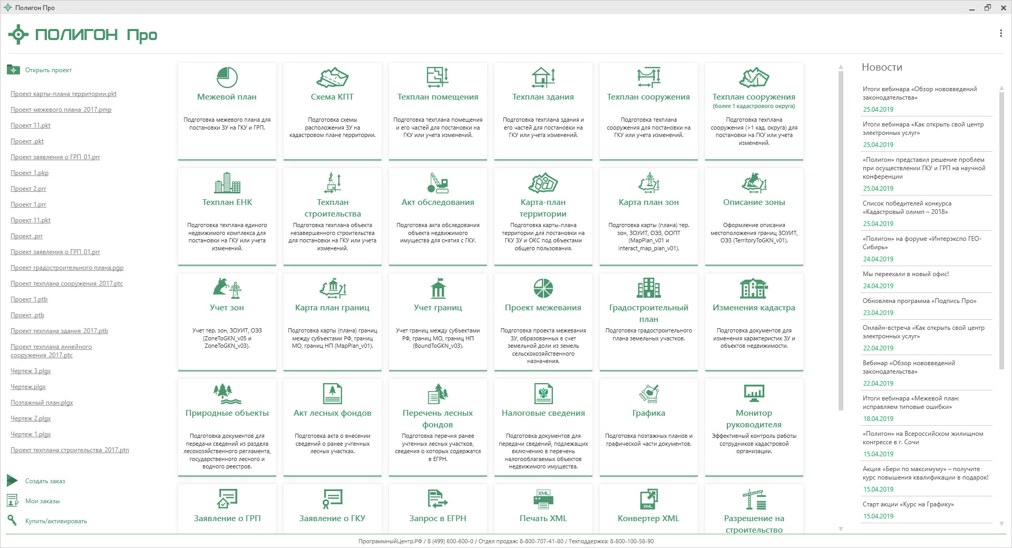Open news «Полигон» на форуме Интерэкспо ГЕО-Сибирь
Viewport: 1012px width, 548px height.
(922, 243)
